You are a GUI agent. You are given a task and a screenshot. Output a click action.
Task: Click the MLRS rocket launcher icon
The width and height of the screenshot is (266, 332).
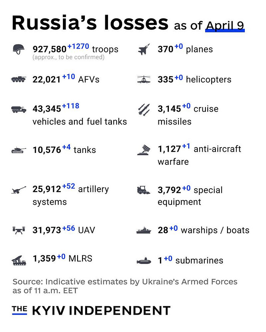(19, 261)
